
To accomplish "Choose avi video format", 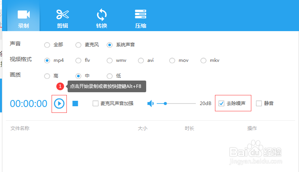I will coord(141,61).
